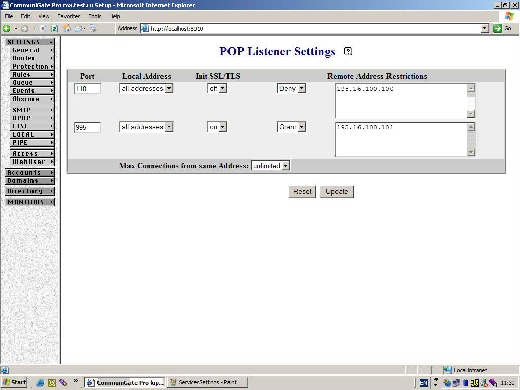Open help via the question mark icon

tap(348, 51)
